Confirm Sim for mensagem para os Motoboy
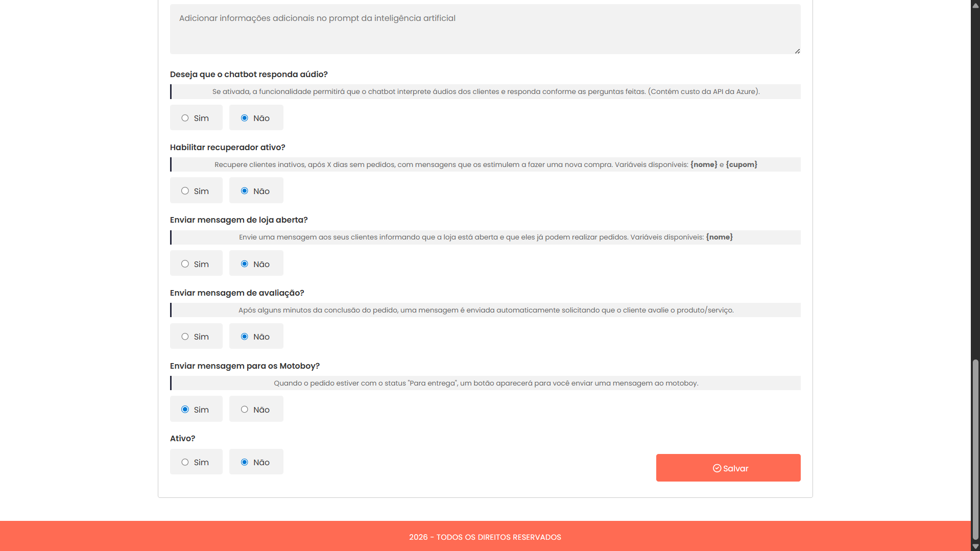The height and width of the screenshot is (551, 980). pos(185,409)
